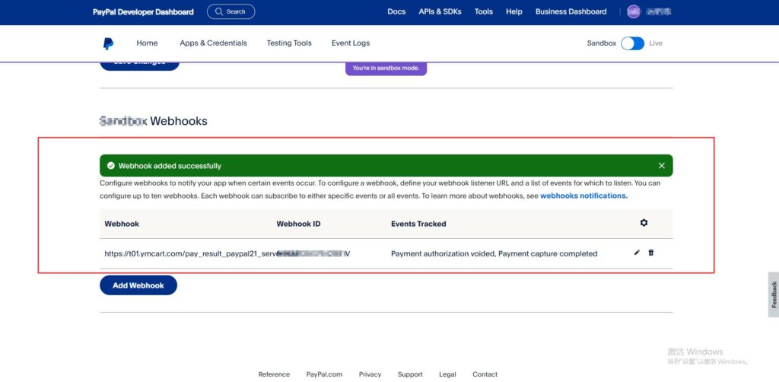779x382 pixels.
Task: Open the Docs menu
Action: point(396,11)
